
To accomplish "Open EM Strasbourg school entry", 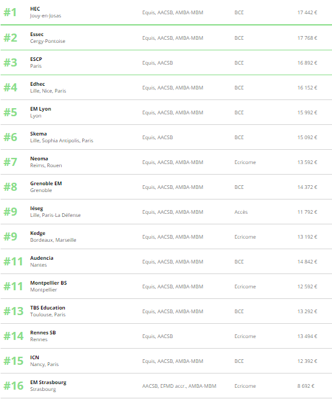I will (x=48, y=382).
